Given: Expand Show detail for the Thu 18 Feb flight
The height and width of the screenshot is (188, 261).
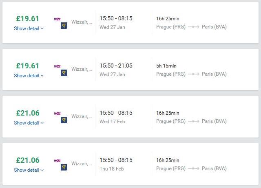Looking at the screenshot, I should pos(29,170).
